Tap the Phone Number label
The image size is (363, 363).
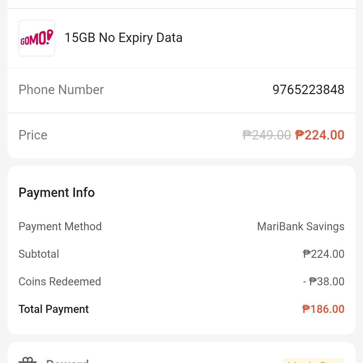point(61,90)
